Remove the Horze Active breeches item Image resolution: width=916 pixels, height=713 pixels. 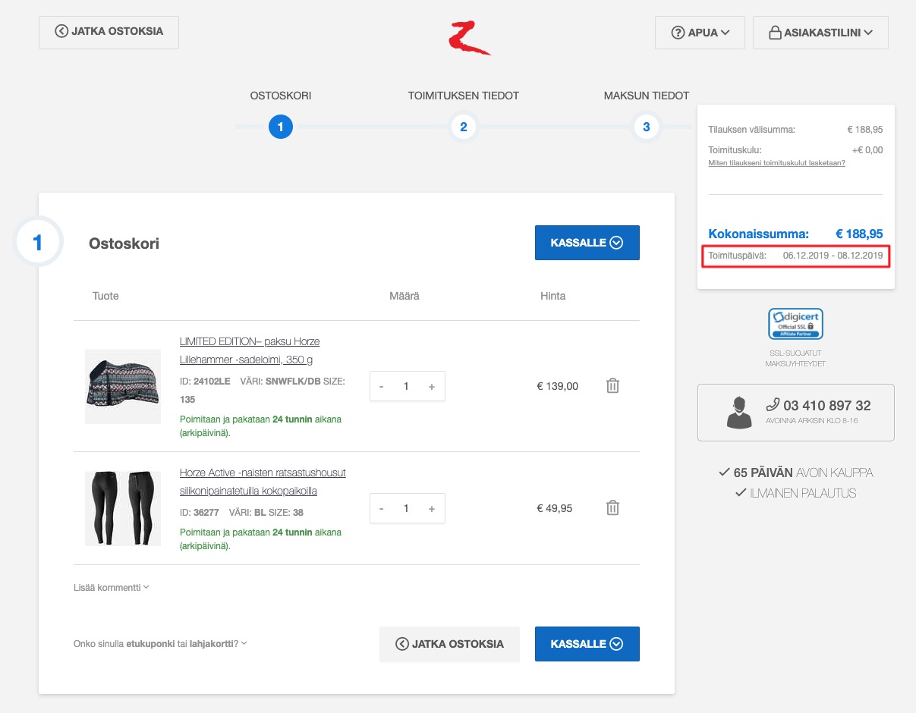coord(612,508)
